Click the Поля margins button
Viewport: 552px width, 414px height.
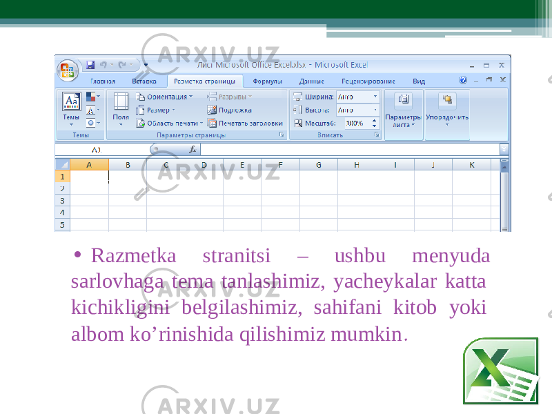121,109
